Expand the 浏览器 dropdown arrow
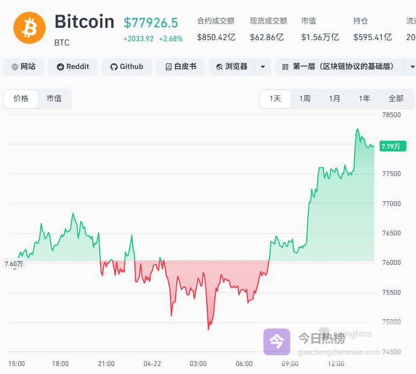Image resolution: width=416 pixels, height=374 pixels. click(262, 67)
